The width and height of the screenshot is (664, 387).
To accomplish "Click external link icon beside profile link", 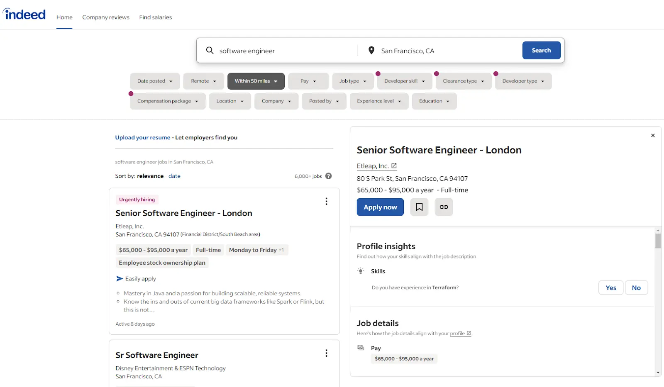I will click(x=469, y=333).
